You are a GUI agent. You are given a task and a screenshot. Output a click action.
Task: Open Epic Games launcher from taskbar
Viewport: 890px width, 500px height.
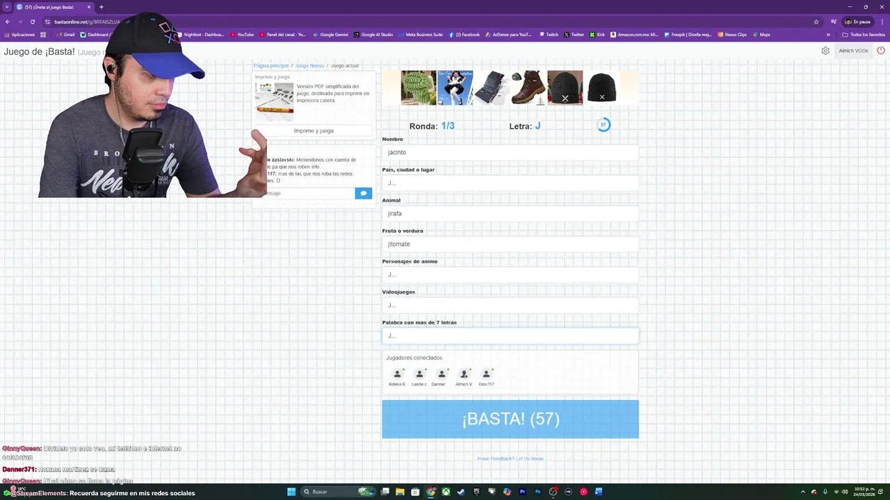[x=476, y=492]
